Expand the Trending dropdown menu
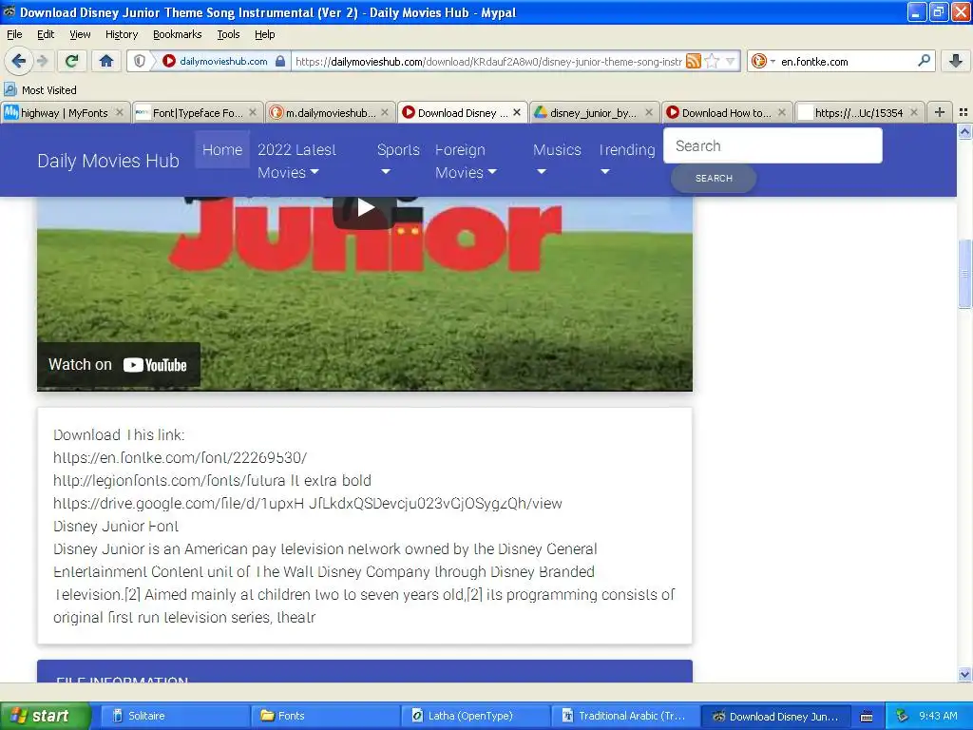The height and width of the screenshot is (730, 973). click(627, 161)
